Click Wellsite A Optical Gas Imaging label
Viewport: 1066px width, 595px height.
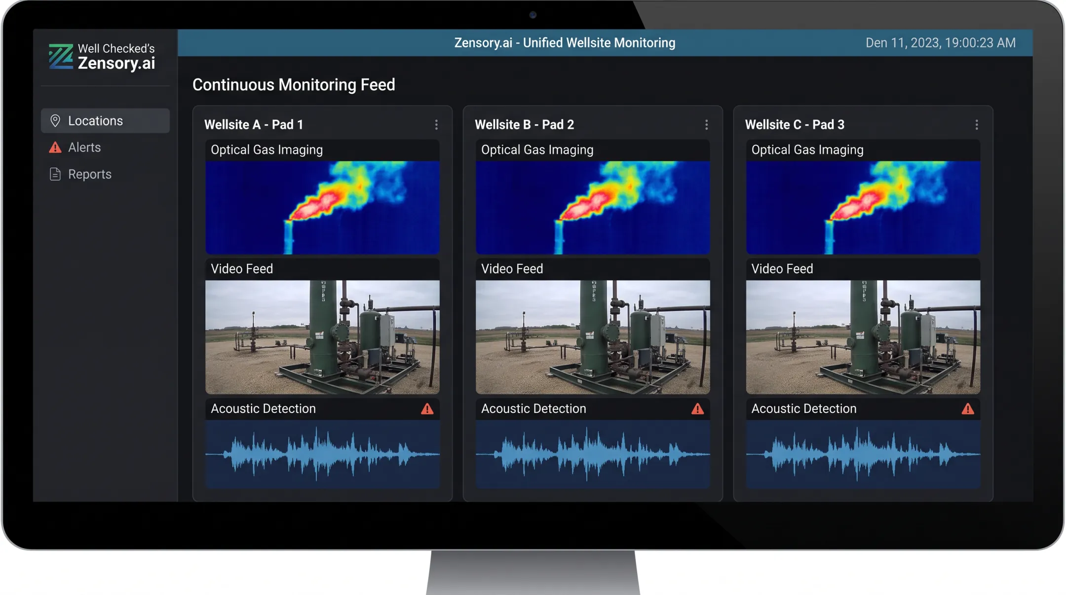click(266, 150)
